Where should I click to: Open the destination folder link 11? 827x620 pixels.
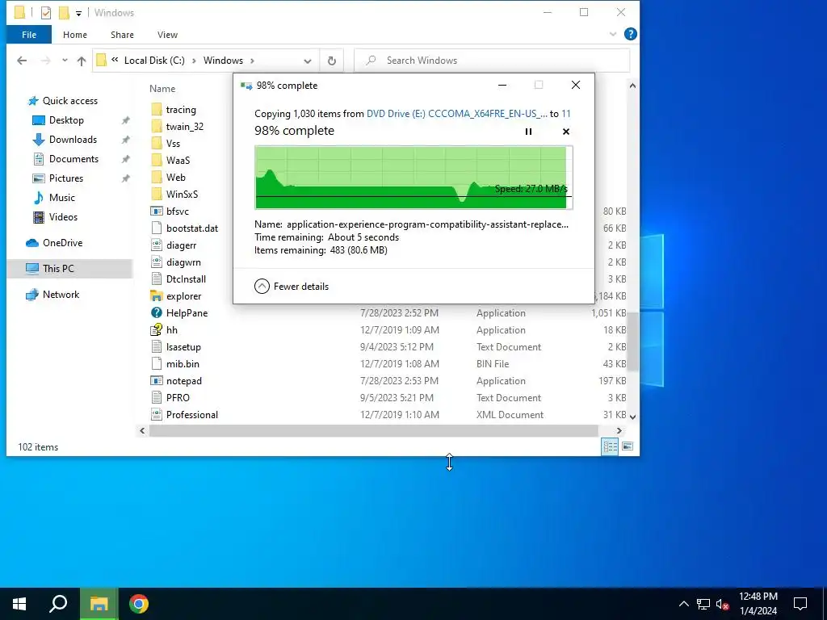coord(566,113)
